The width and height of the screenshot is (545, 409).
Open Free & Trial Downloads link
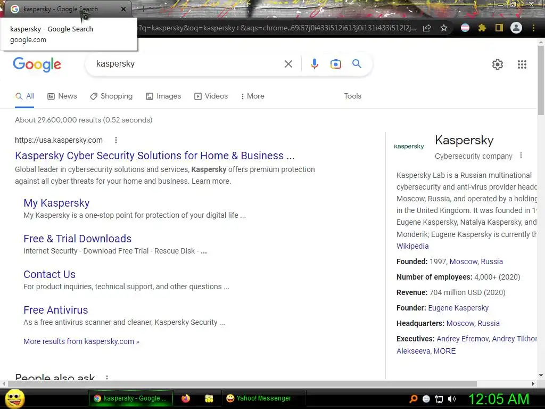78,239
